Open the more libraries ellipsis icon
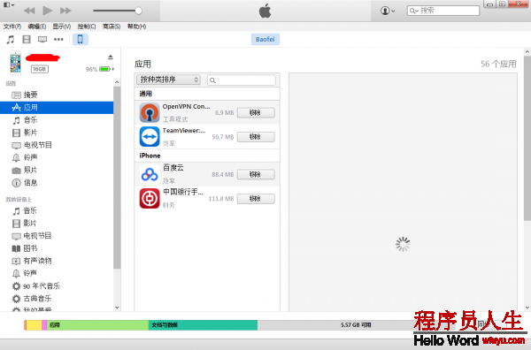Viewport: 531px width, 350px height. [58, 40]
